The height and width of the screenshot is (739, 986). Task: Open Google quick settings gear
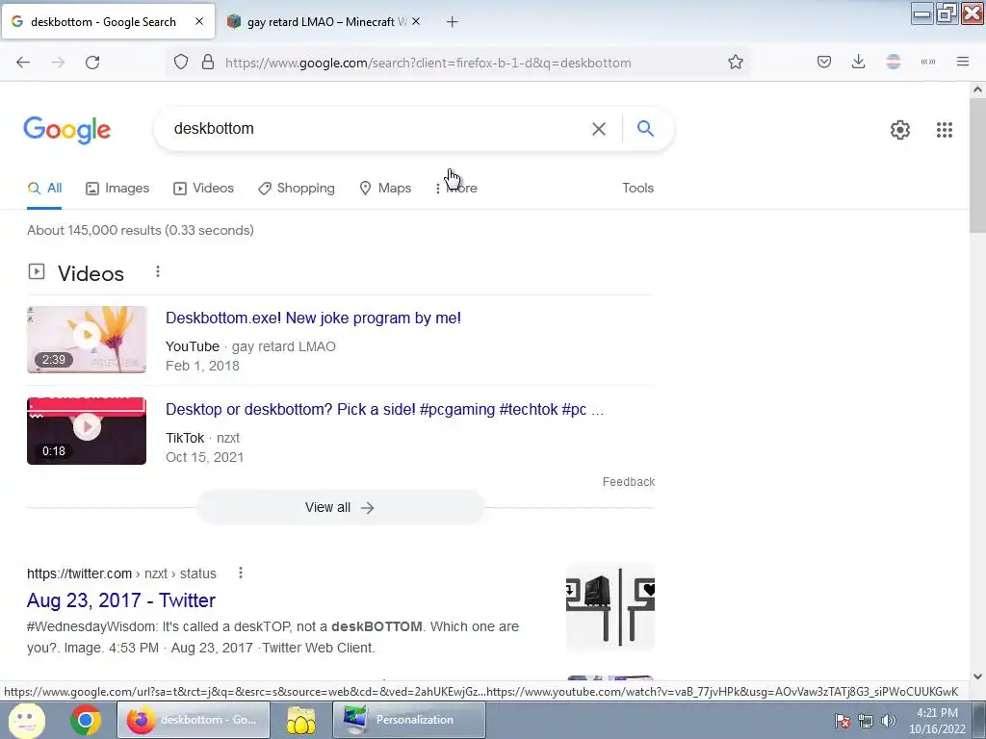pyautogui.click(x=900, y=130)
